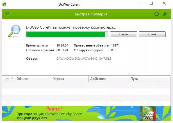Click the Dr.Web product box image
This screenshot has width=173, height=123.
[147, 113]
